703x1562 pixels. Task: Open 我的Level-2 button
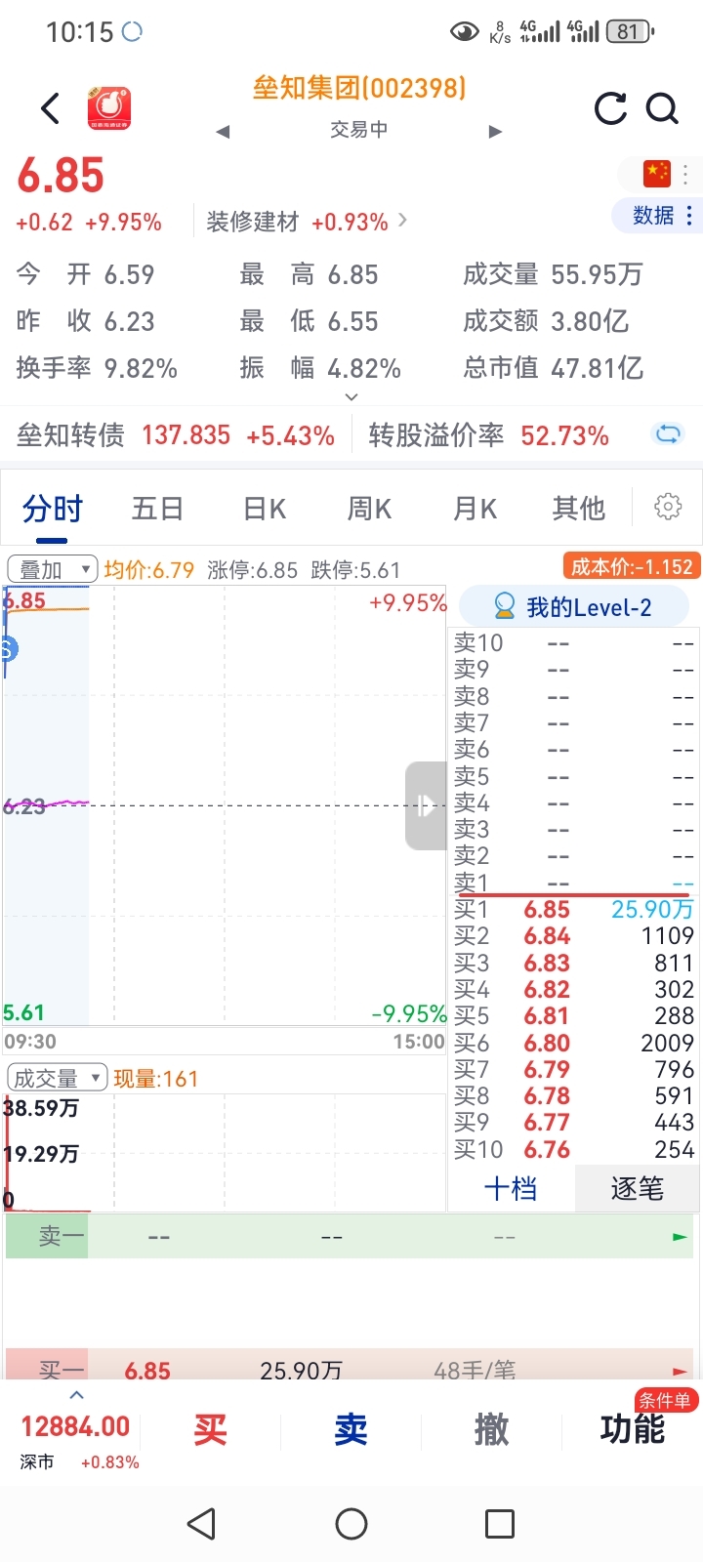point(574,607)
